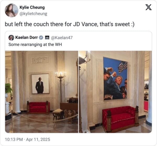Open the @Kaelan47 handle link
This screenshot has height=146, width=157.
pyautogui.click(x=62, y=38)
